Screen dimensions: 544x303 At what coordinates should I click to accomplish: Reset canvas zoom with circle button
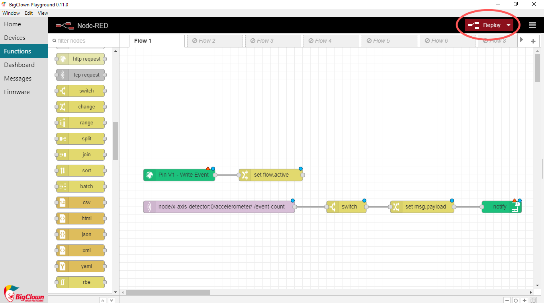tap(516, 300)
